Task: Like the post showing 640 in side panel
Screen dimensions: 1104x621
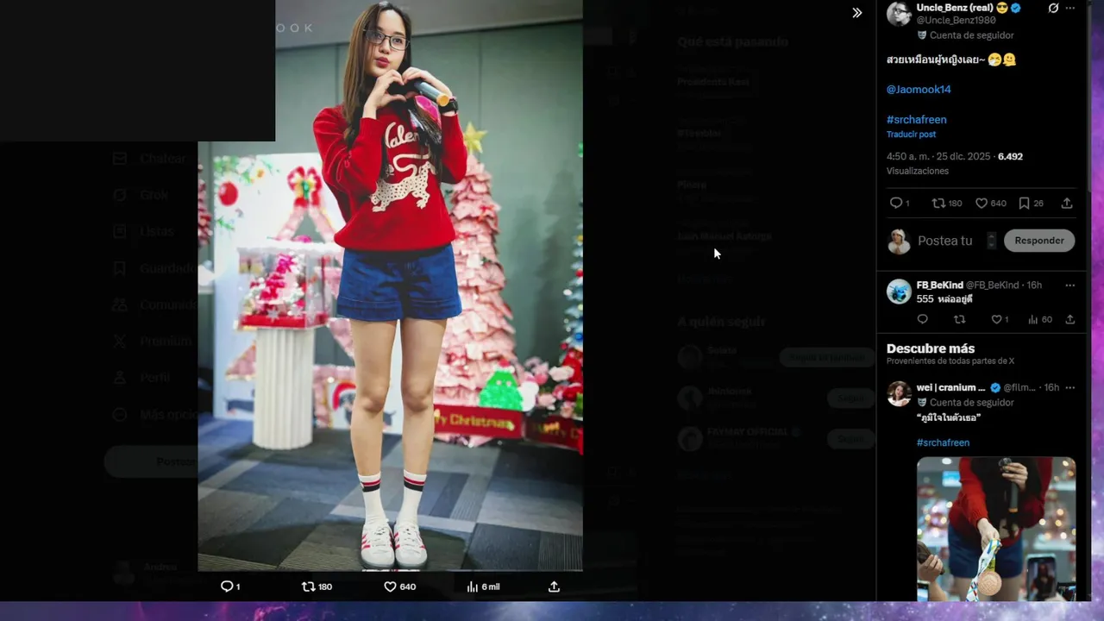Action: click(x=990, y=204)
